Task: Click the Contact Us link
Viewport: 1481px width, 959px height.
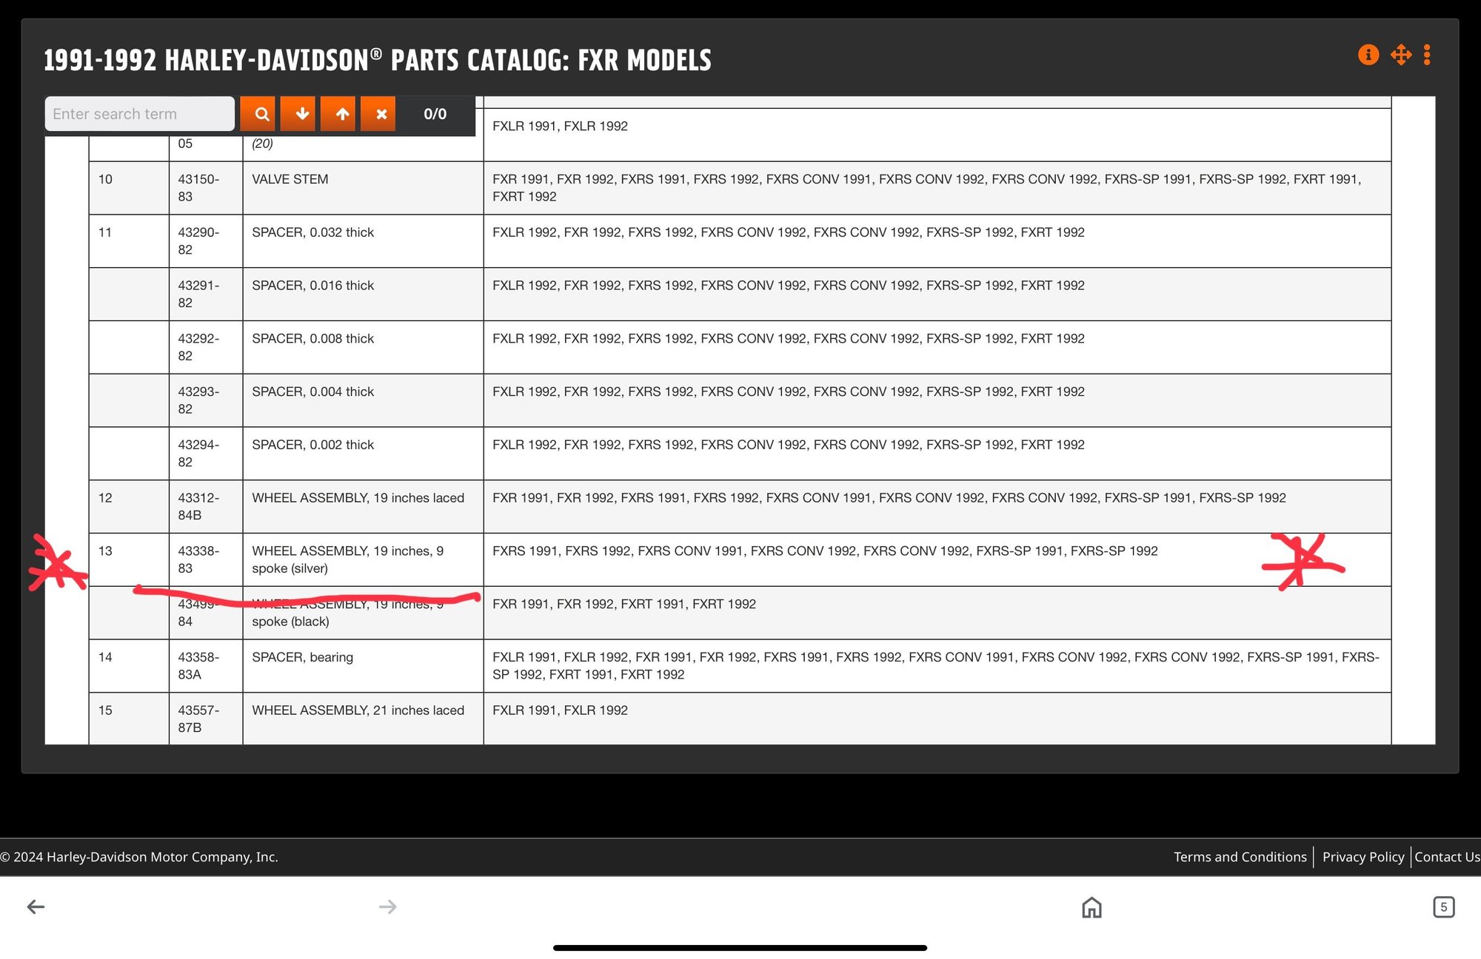Action: click(x=1446, y=857)
